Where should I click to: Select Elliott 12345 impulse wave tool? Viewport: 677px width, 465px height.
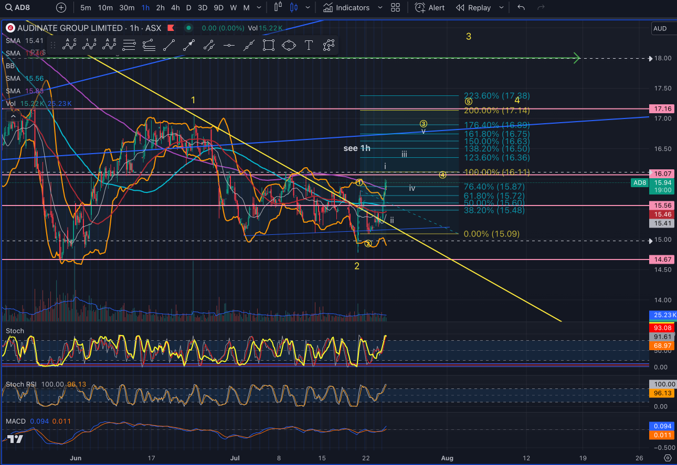pos(90,45)
